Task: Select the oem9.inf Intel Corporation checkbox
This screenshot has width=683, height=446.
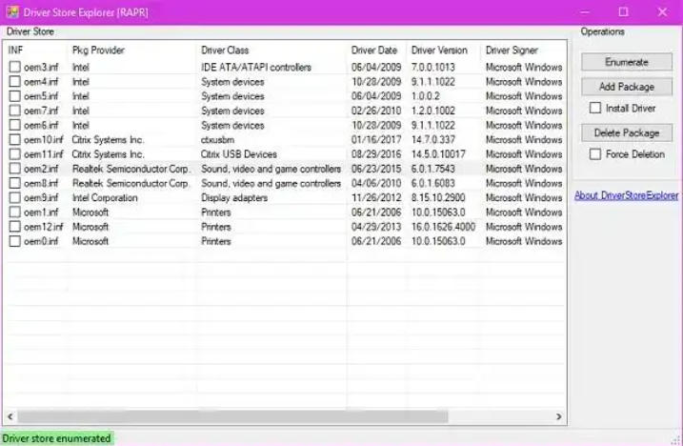Action: coord(14,198)
